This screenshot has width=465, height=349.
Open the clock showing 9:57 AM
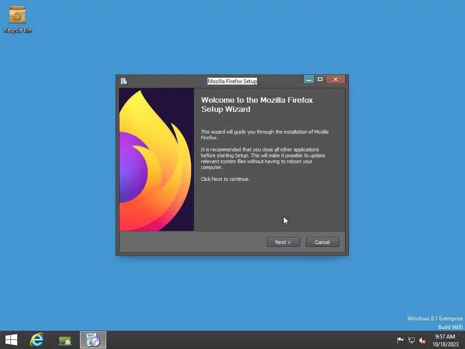pyautogui.click(x=445, y=340)
